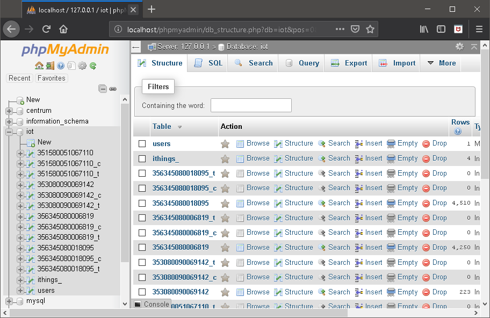Bookmark this page star icon
Screen dimensions: 490x318
coord(370,29)
